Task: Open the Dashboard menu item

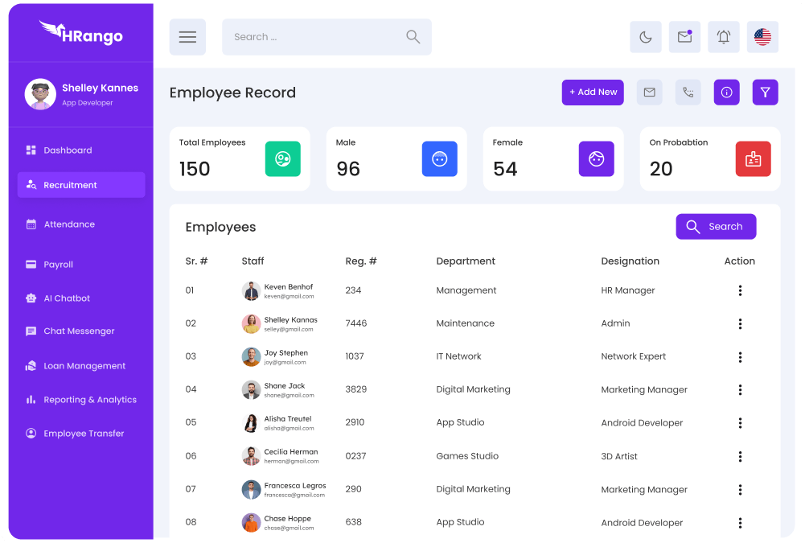Action: tap(68, 150)
